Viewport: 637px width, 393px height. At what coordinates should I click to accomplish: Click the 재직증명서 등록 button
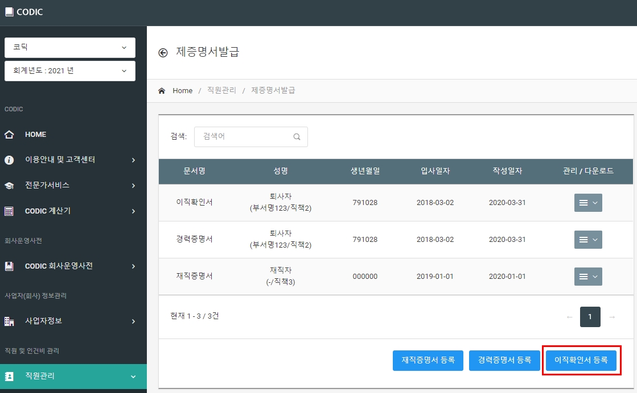coord(428,360)
